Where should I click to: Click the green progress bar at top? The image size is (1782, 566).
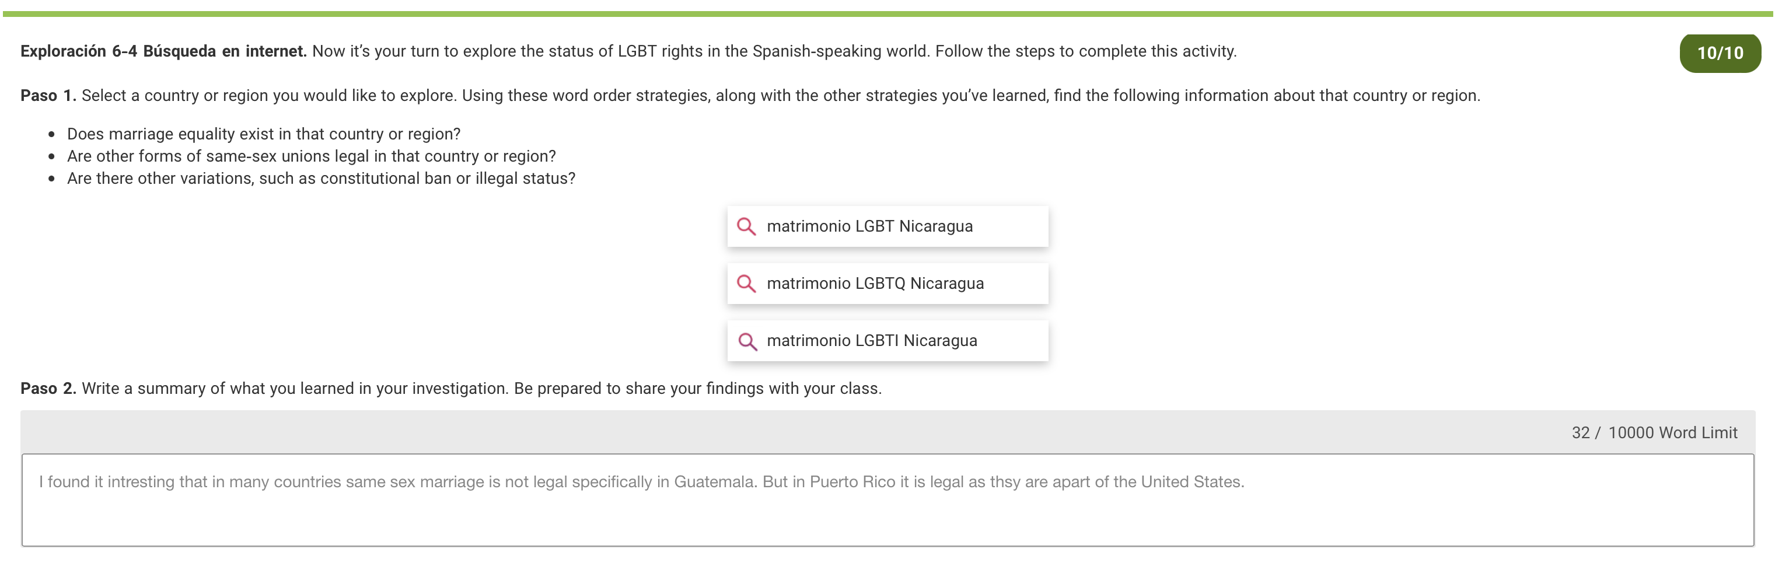coord(887,14)
